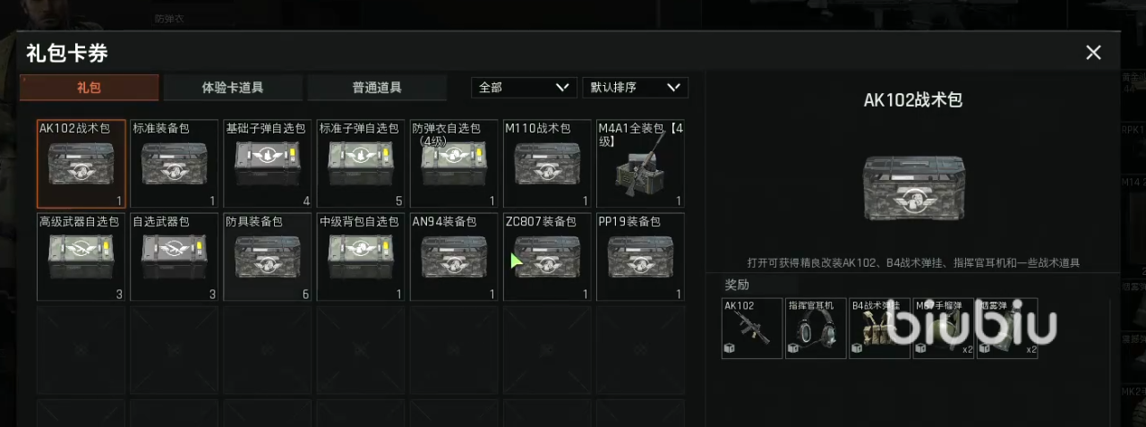1146x427 pixels.
Task: Click the 指挥官耳机 headset reward icon
Action: pyautogui.click(x=816, y=329)
